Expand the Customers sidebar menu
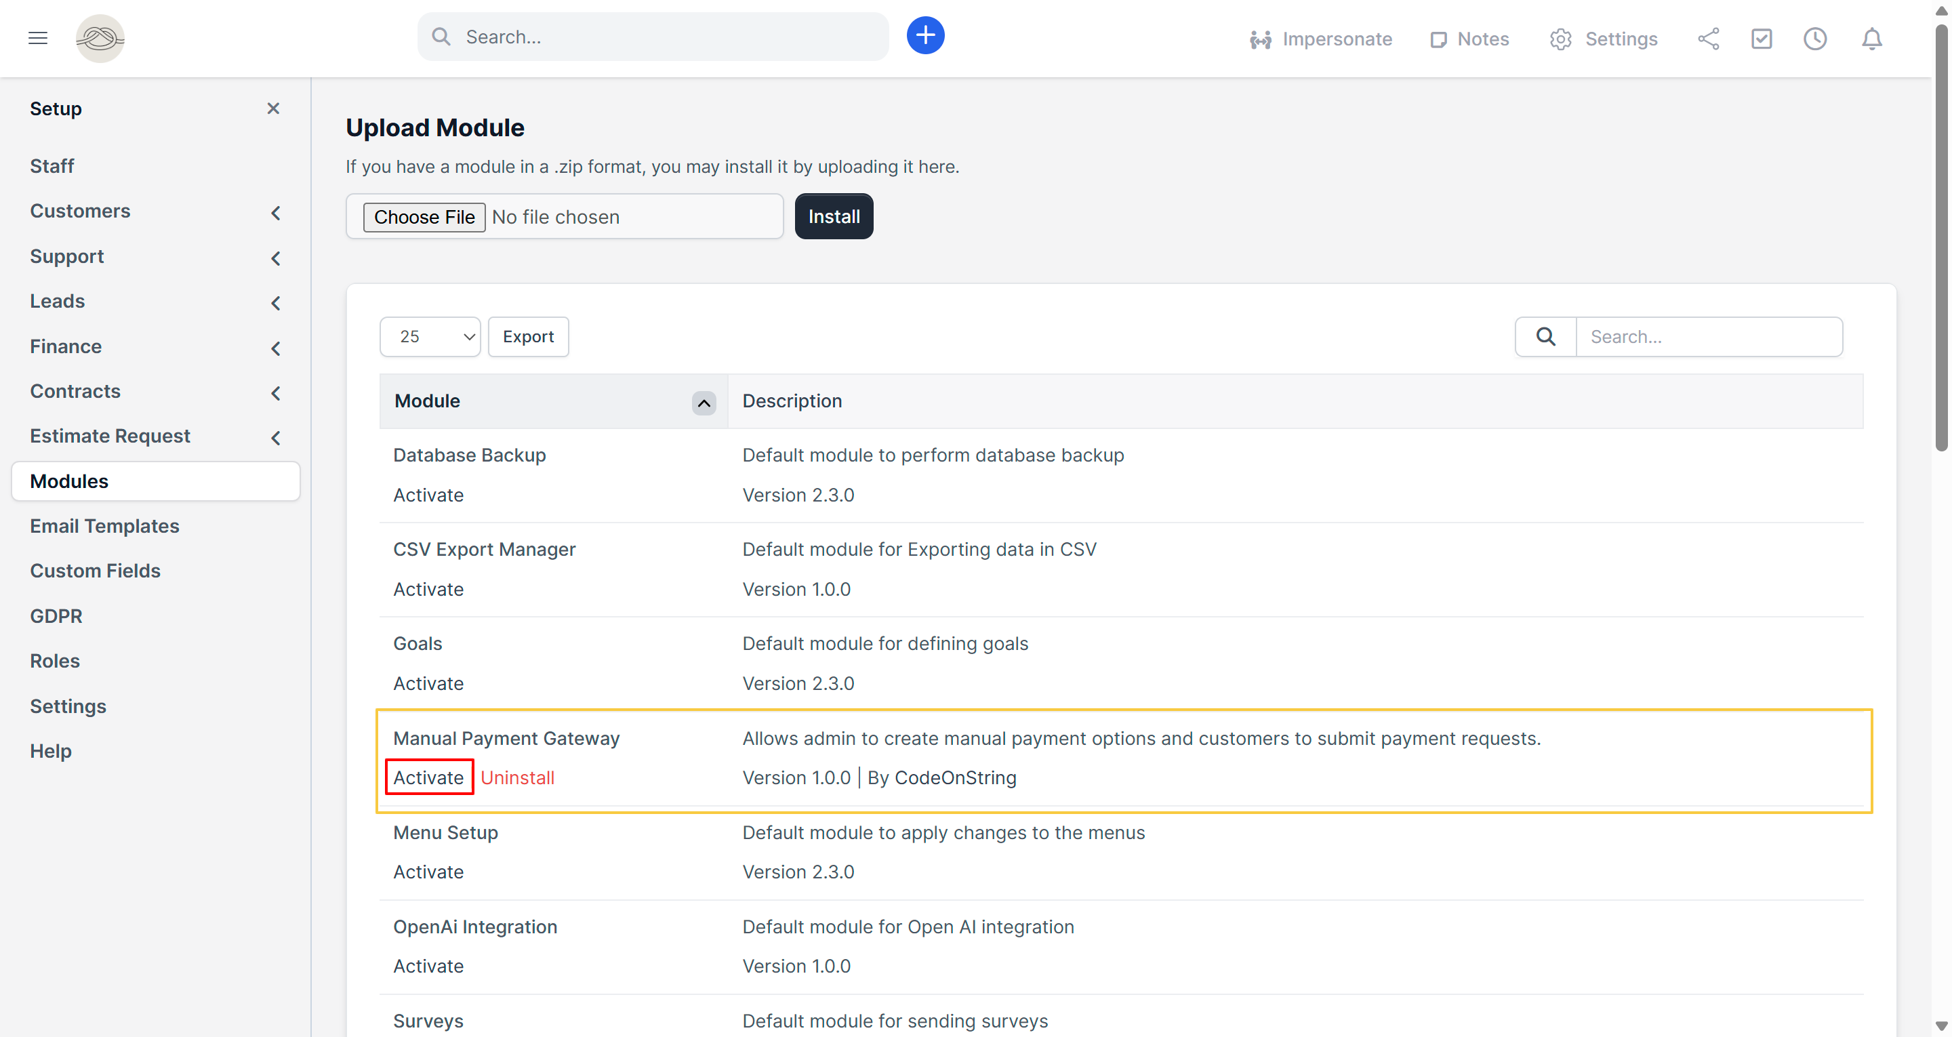The width and height of the screenshot is (1952, 1037). [x=155, y=211]
